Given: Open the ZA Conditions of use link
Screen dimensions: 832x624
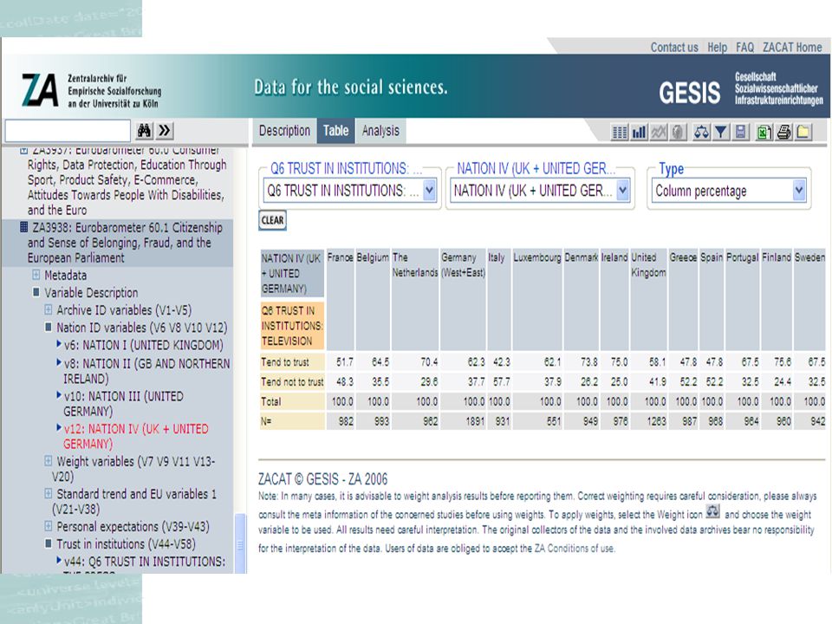Looking at the screenshot, I should tap(574, 548).
